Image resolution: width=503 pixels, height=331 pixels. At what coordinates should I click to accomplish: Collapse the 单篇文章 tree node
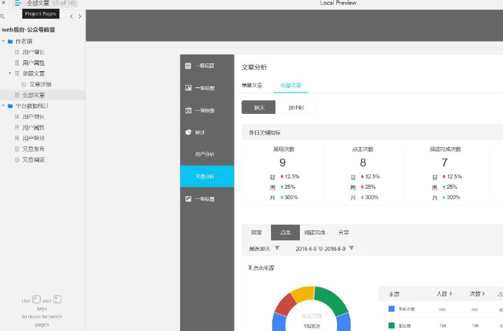point(10,73)
